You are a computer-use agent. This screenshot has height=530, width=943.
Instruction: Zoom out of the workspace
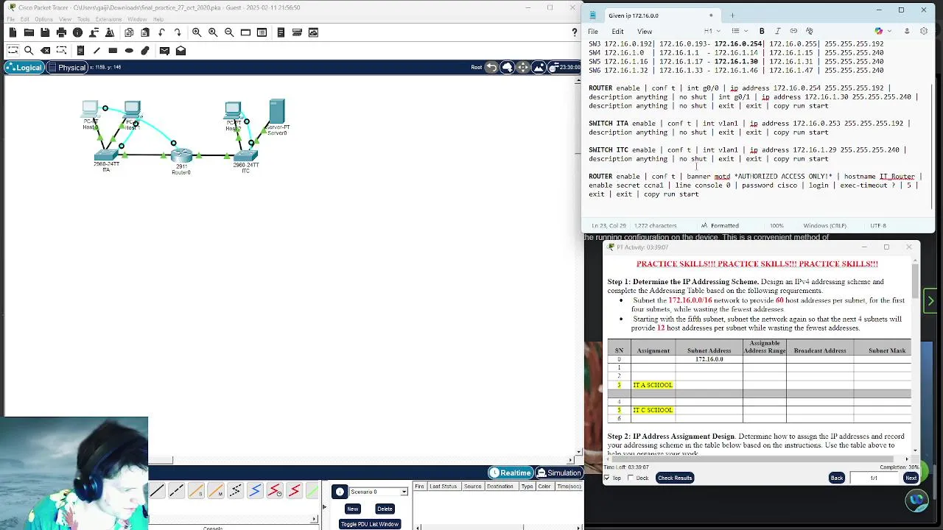[x=229, y=32]
